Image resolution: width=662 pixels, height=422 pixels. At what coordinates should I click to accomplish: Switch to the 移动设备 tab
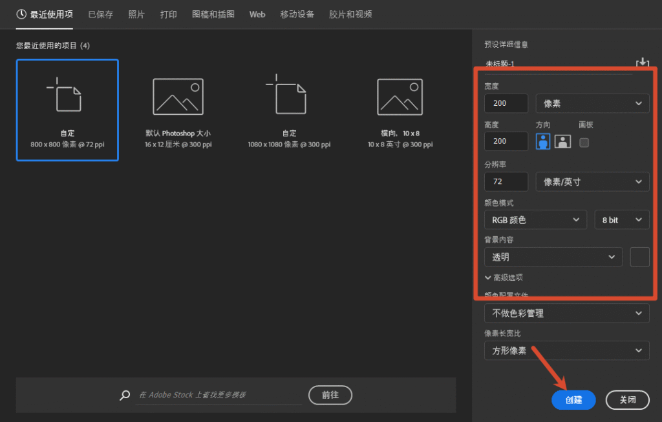tap(297, 14)
